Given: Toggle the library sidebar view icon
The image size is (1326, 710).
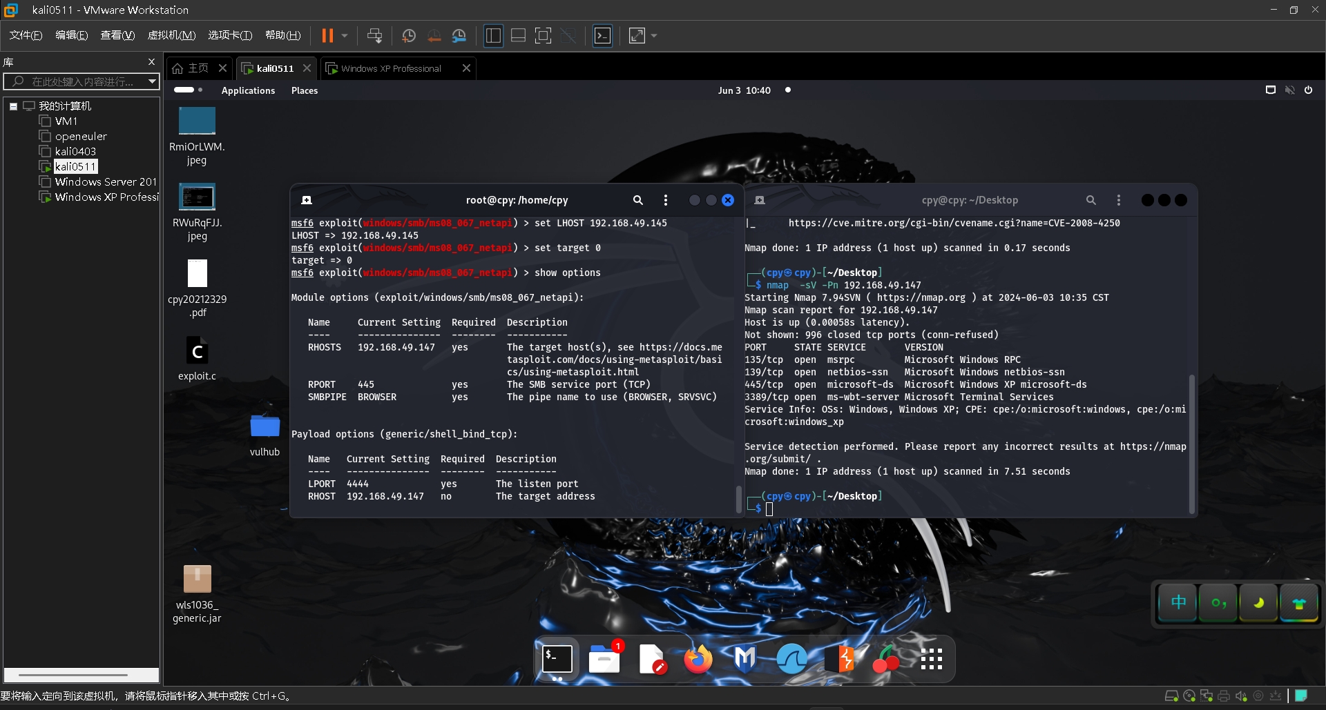Looking at the screenshot, I should [x=493, y=35].
